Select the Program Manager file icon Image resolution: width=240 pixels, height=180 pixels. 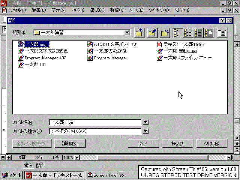tap(90, 58)
